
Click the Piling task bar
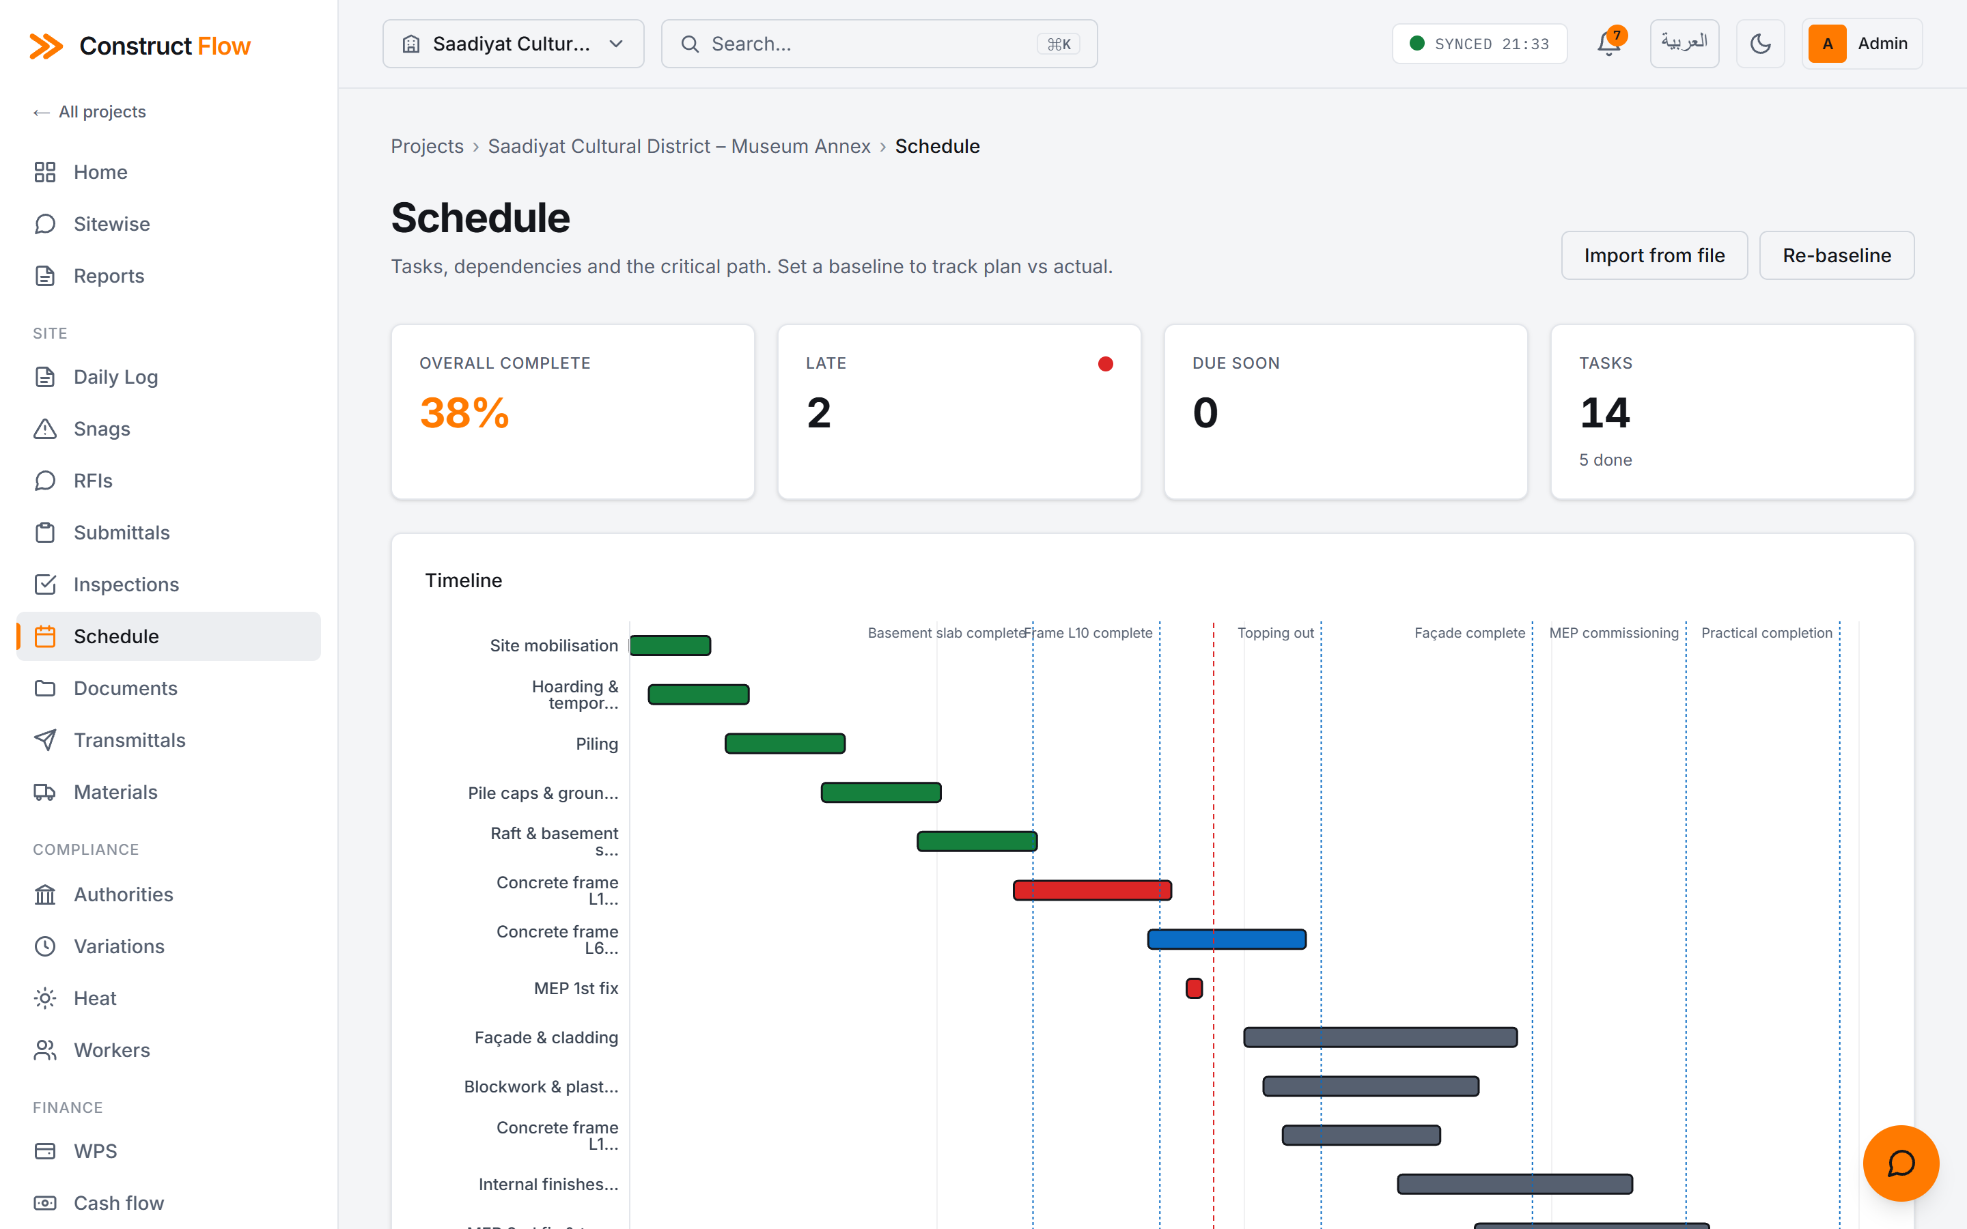tap(785, 744)
